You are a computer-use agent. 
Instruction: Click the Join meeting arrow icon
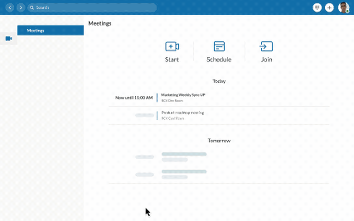266,46
